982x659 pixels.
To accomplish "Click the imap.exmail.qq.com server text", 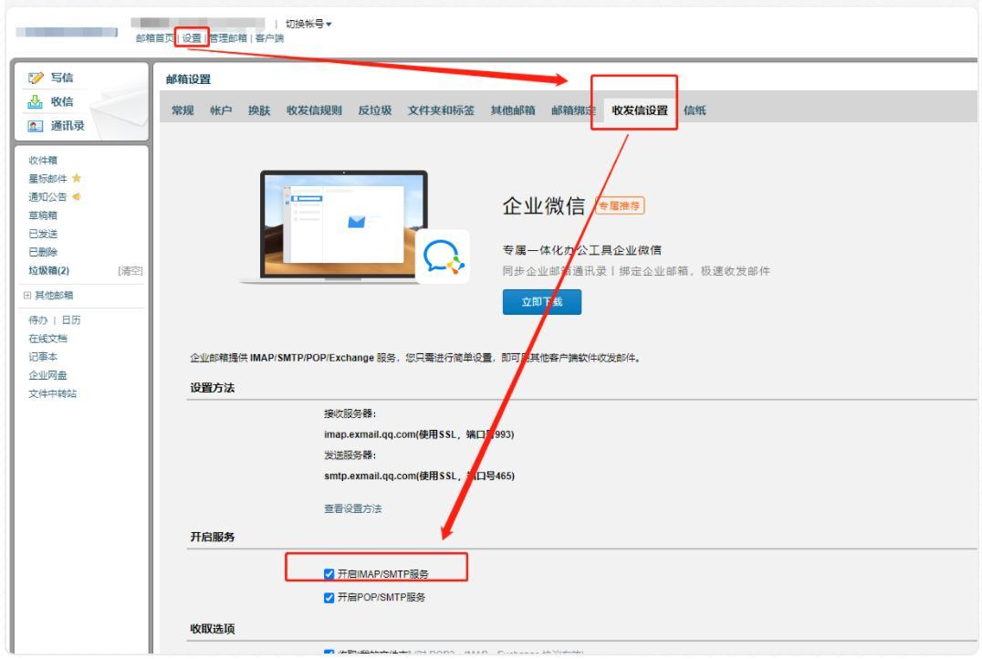I will coord(419,434).
